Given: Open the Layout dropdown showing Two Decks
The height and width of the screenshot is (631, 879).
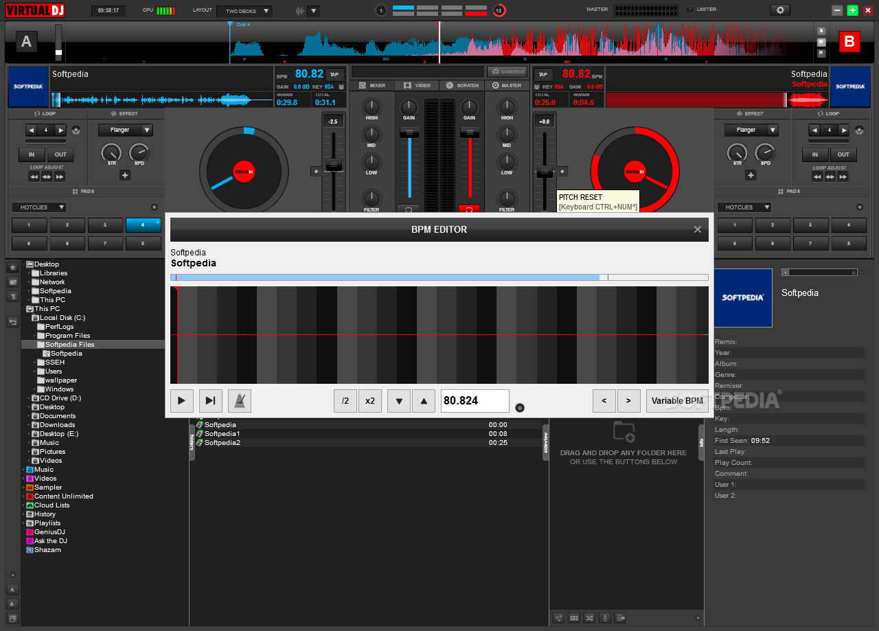Looking at the screenshot, I should [244, 11].
